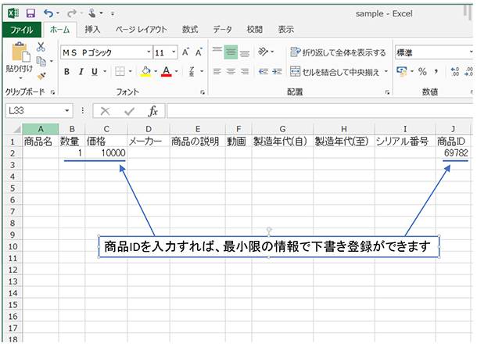
Task: Open the font name dropdown
Action: click(x=149, y=52)
